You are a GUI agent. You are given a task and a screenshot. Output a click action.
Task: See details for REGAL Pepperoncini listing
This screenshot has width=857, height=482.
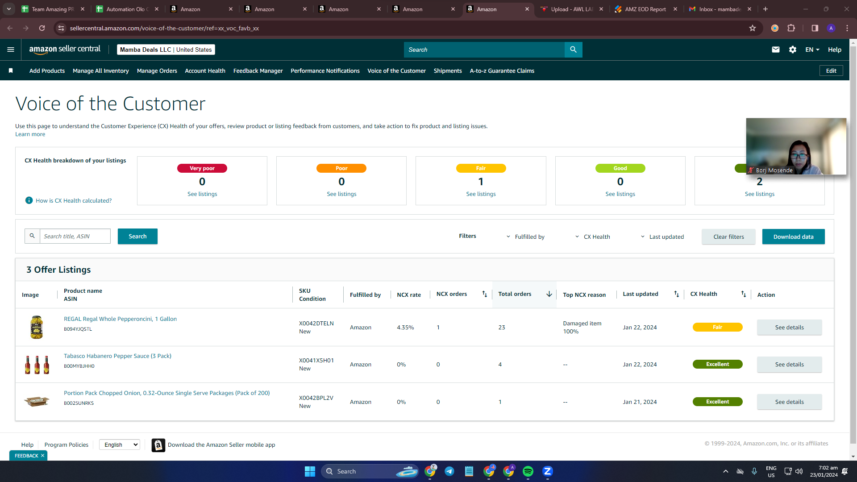tap(789, 327)
